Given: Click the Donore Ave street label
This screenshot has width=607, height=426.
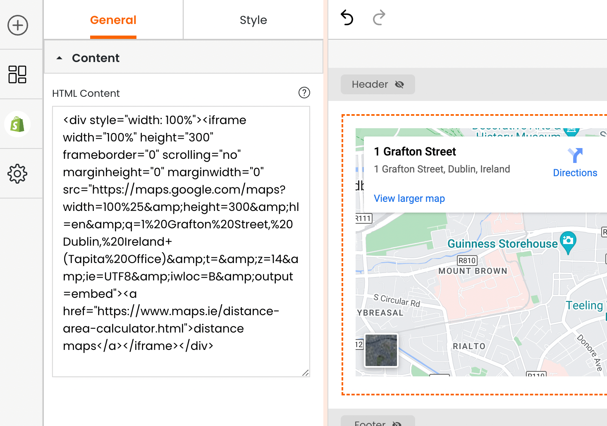Looking at the screenshot, I should pyautogui.click(x=590, y=352).
